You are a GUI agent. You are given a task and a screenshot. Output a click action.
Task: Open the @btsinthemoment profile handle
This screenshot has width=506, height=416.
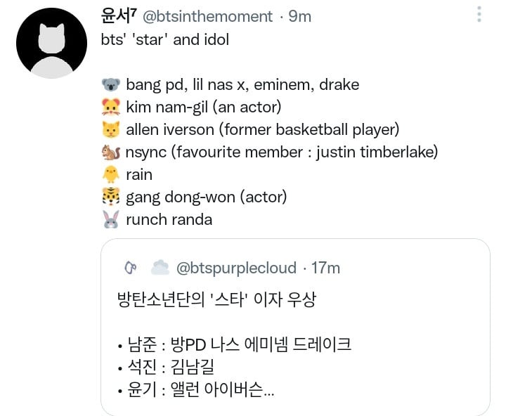207,16
